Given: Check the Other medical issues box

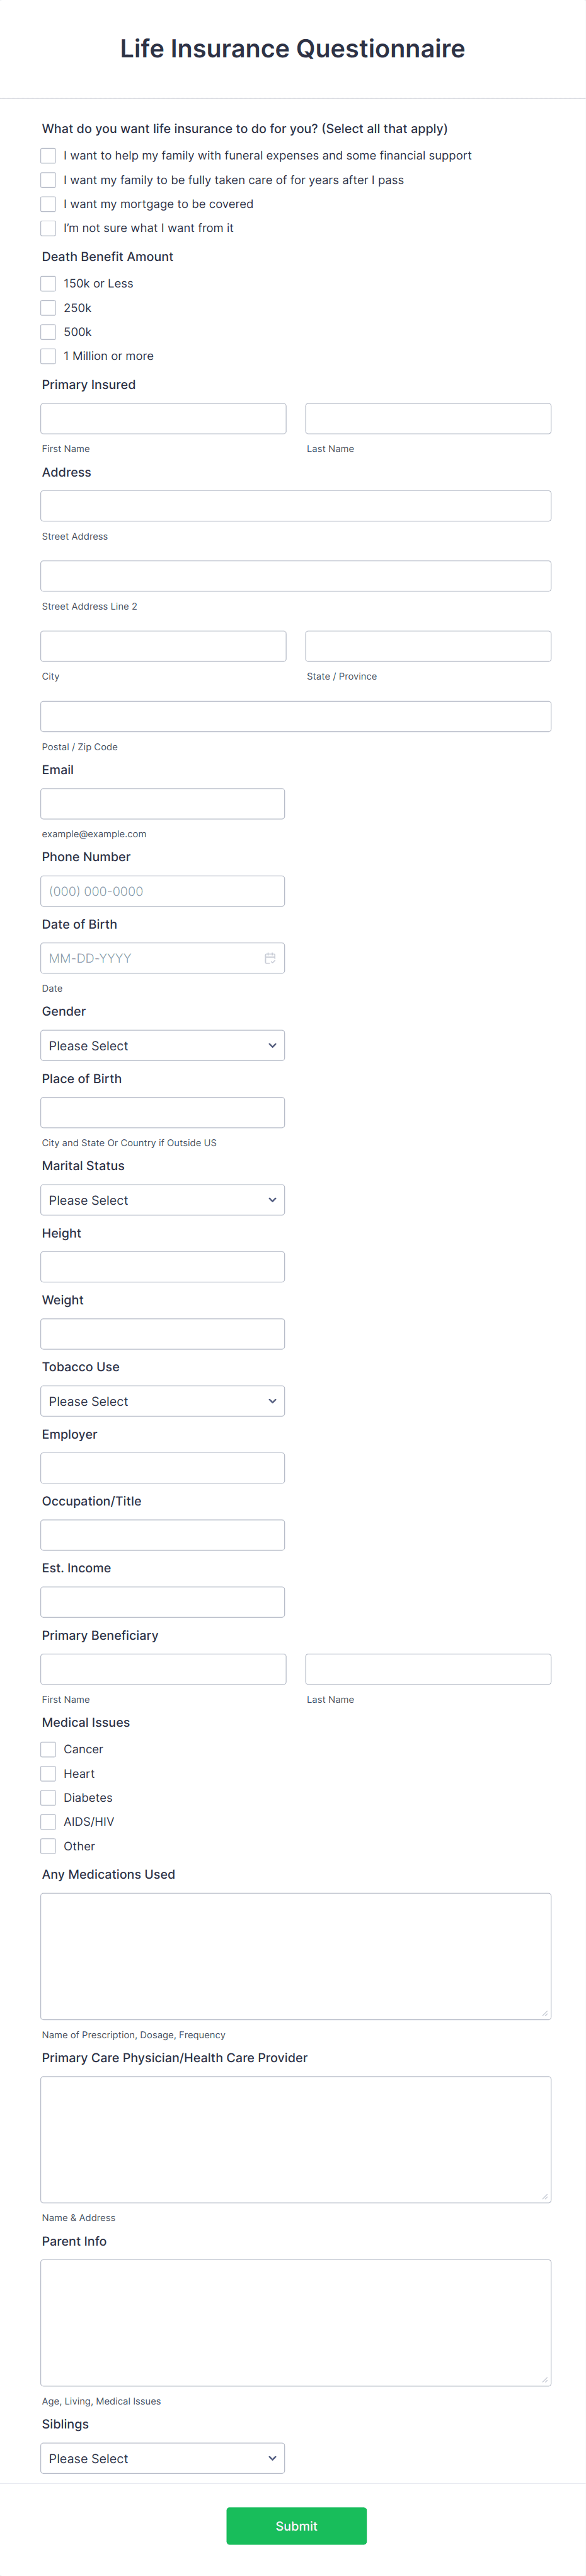Looking at the screenshot, I should click(x=48, y=1845).
